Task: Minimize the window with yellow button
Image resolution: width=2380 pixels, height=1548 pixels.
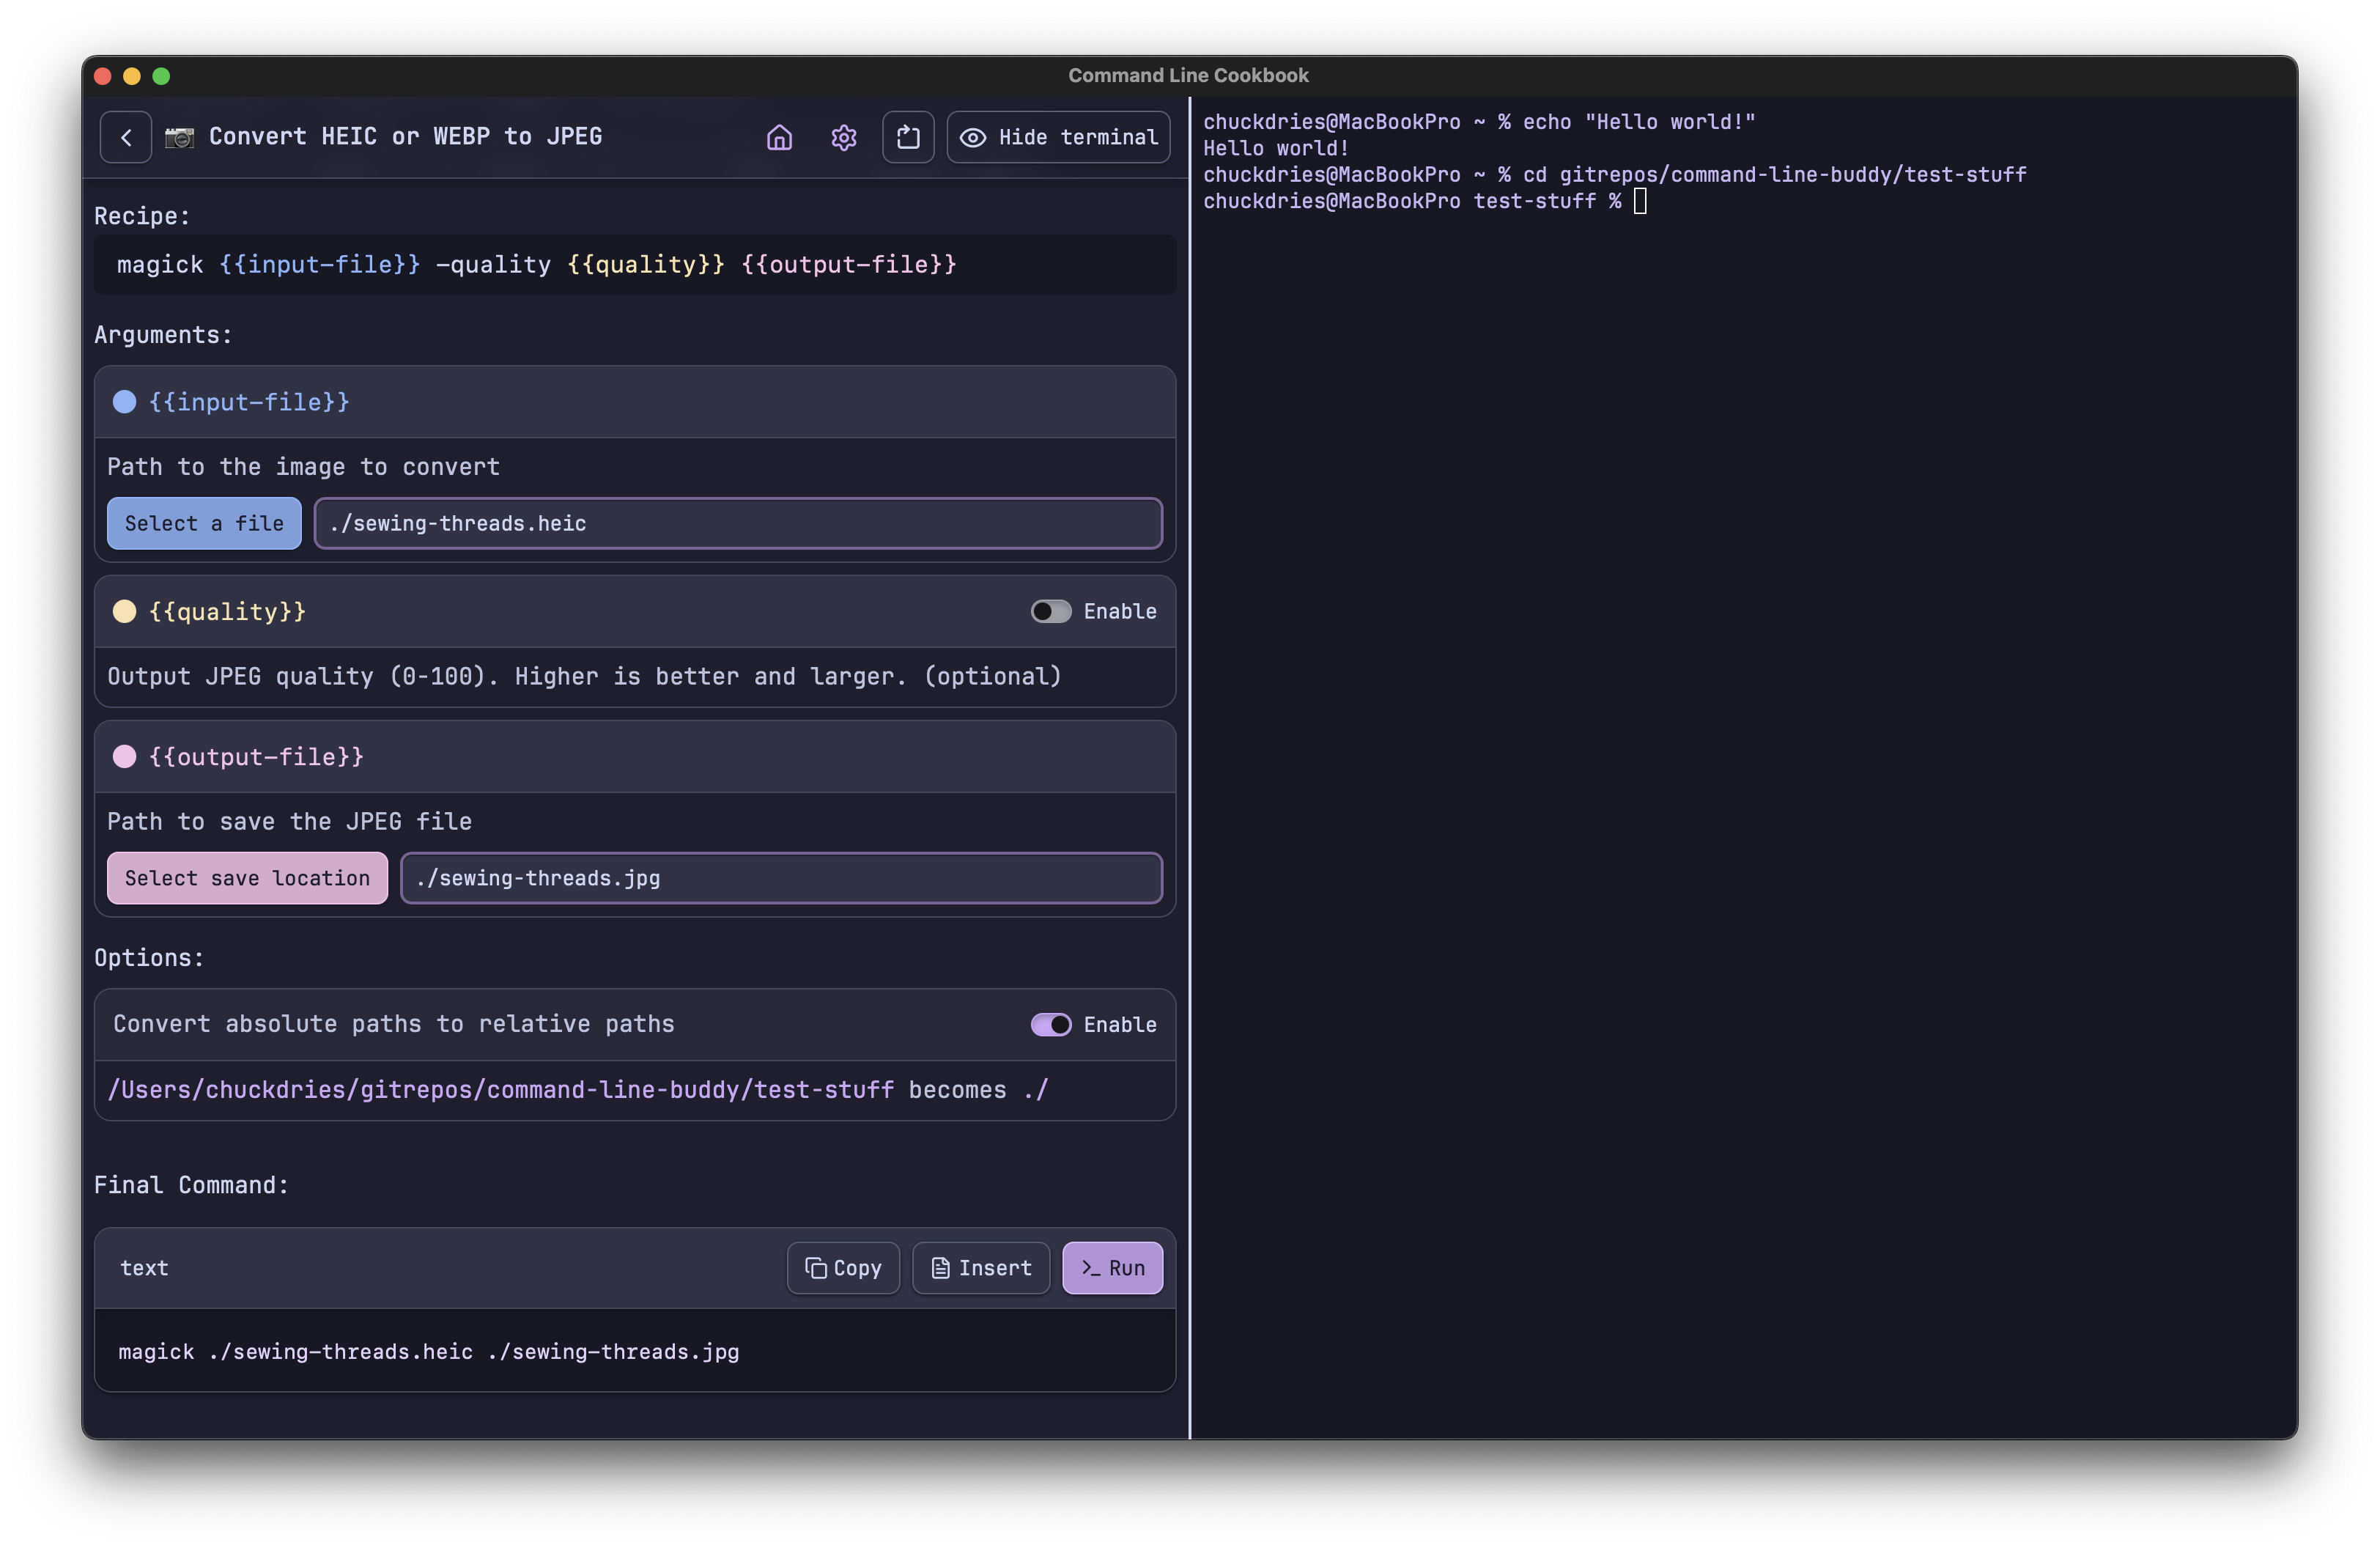Action: [x=131, y=76]
